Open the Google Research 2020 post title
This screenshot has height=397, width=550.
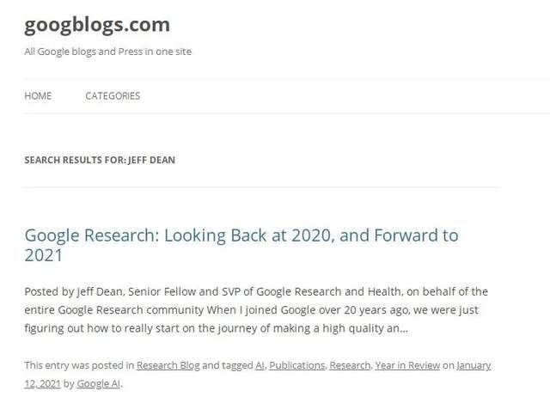(x=241, y=245)
